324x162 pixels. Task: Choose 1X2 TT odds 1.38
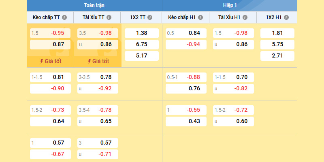142,33
